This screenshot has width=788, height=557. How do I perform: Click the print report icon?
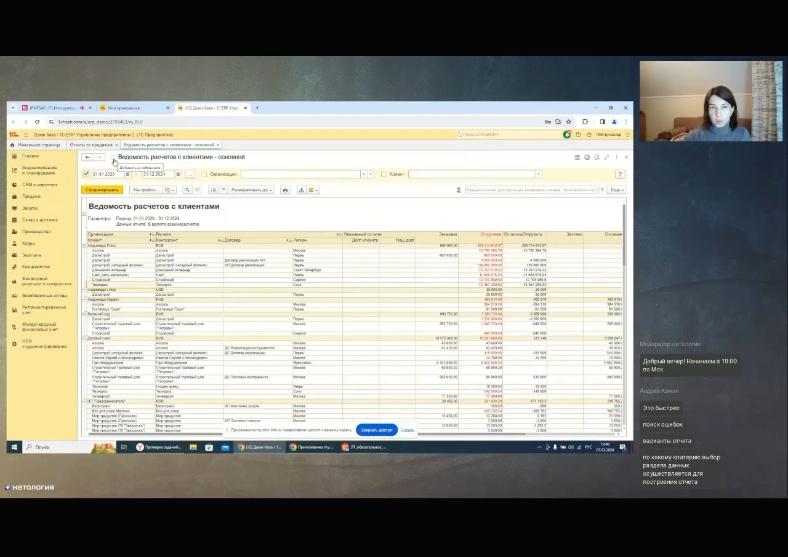[x=285, y=190]
